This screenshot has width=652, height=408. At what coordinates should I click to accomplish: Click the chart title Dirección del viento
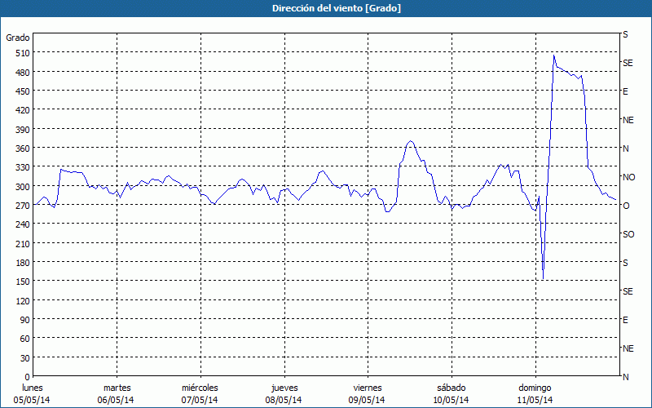point(325,8)
